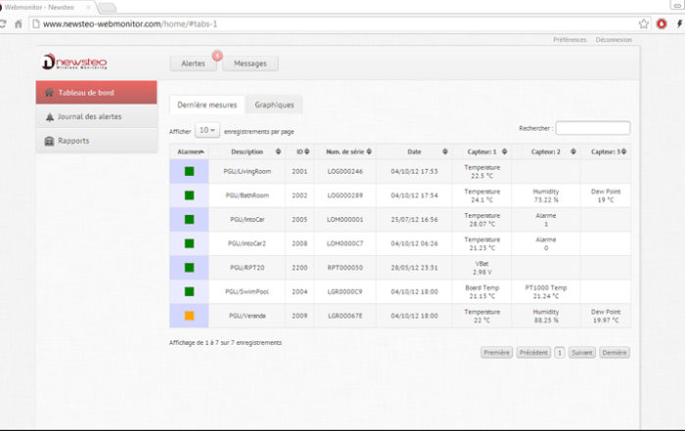The height and width of the screenshot is (431, 685).
Task: Click serial number LOM000001
Action: (345, 220)
